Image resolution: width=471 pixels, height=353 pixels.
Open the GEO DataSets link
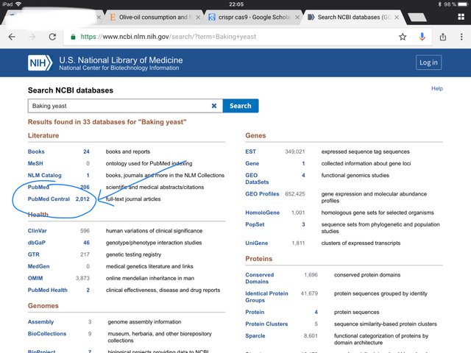(257, 179)
